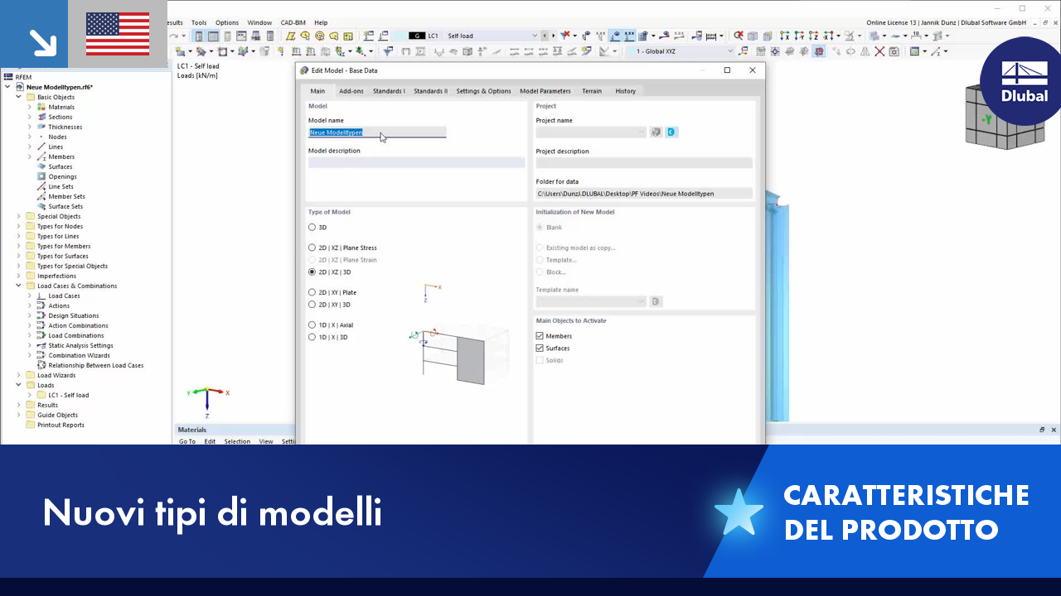Click the Design Situations icon in navigator
Image resolution: width=1061 pixels, height=596 pixels.
tap(41, 315)
